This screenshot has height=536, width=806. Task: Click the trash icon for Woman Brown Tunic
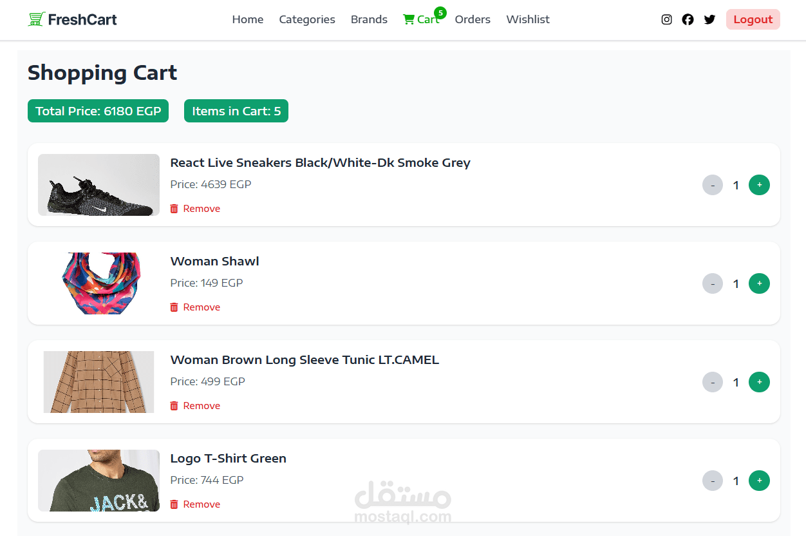click(x=174, y=406)
